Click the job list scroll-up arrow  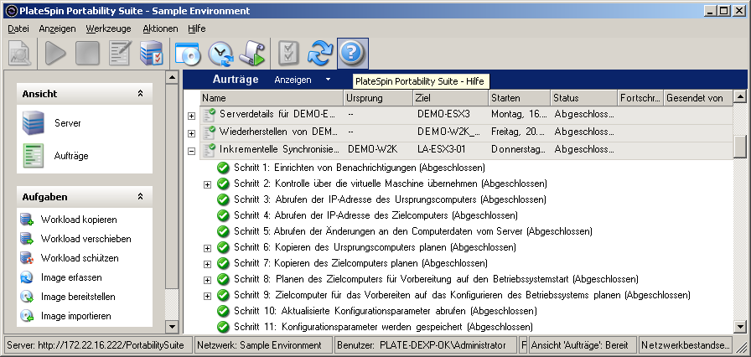click(740, 96)
